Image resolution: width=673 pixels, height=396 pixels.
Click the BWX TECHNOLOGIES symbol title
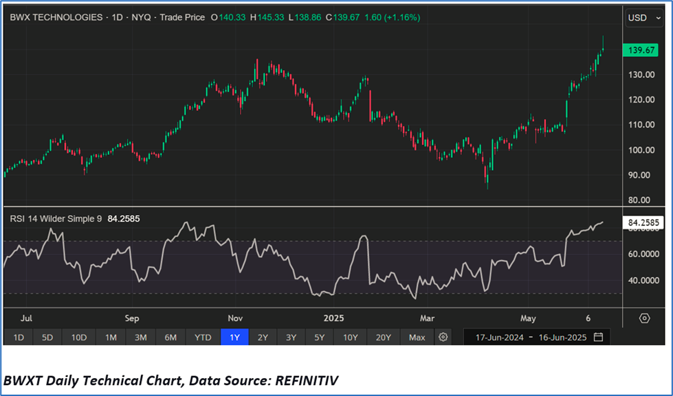click(56, 17)
